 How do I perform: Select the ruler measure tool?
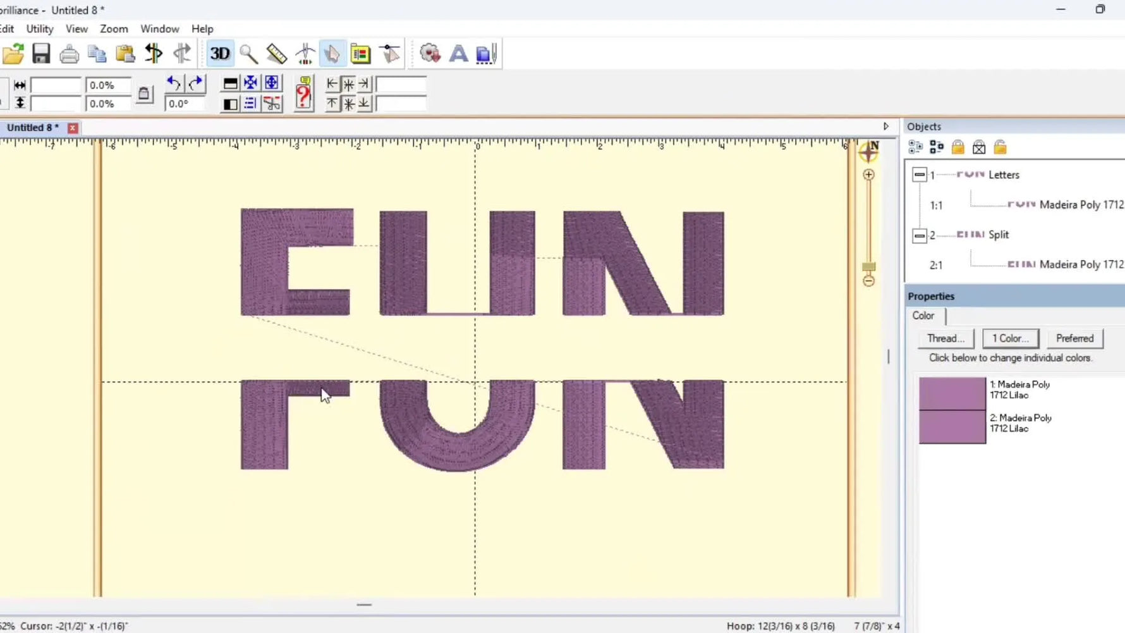tap(277, 54)
